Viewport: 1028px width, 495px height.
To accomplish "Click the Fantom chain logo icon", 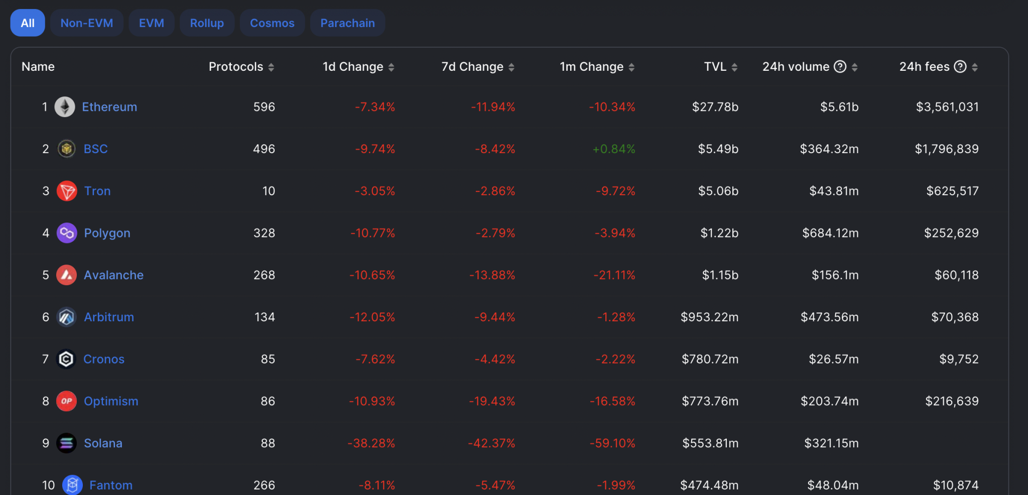I will 72,485.
